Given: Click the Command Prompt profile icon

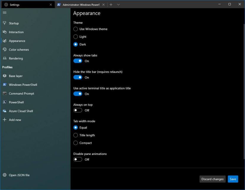Looking at the screenshot, I should click(x=4, y=93).
